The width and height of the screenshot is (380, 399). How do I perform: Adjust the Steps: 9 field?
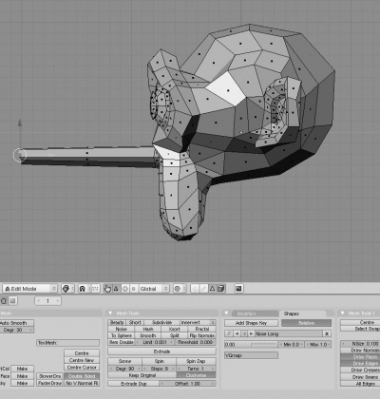pyautogui.click(x=160, y=369)
